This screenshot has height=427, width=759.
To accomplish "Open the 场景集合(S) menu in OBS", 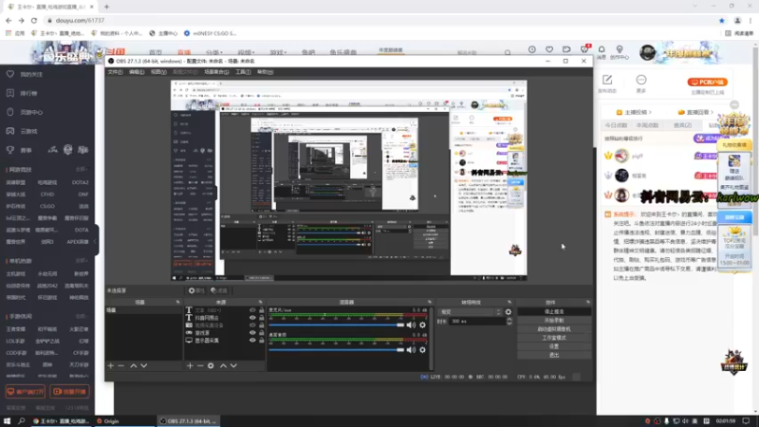I will tap(216, 72).
